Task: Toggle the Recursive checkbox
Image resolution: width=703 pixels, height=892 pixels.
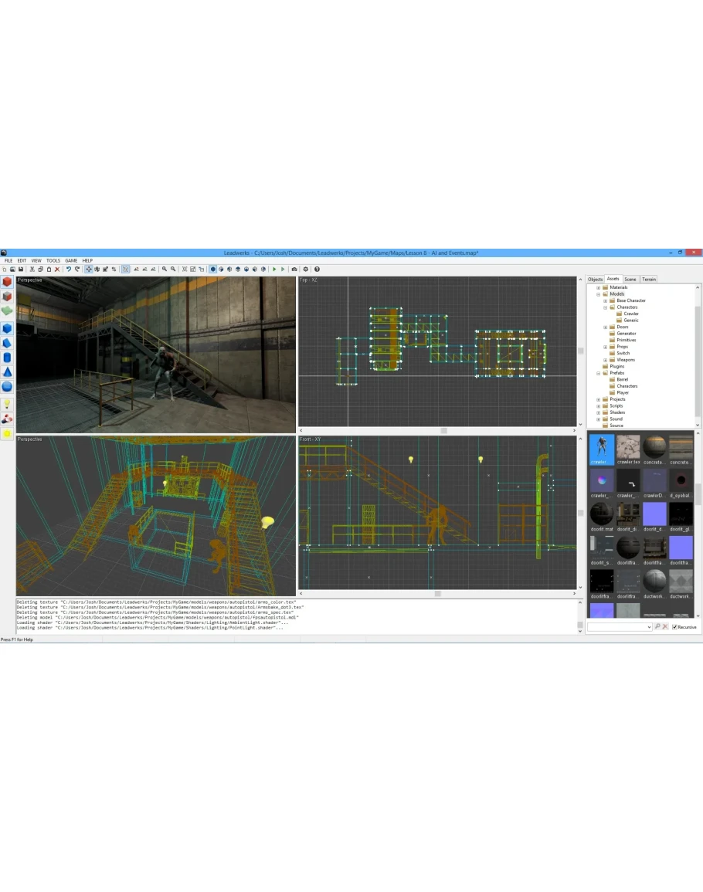Action: click(x=674, y=627)
